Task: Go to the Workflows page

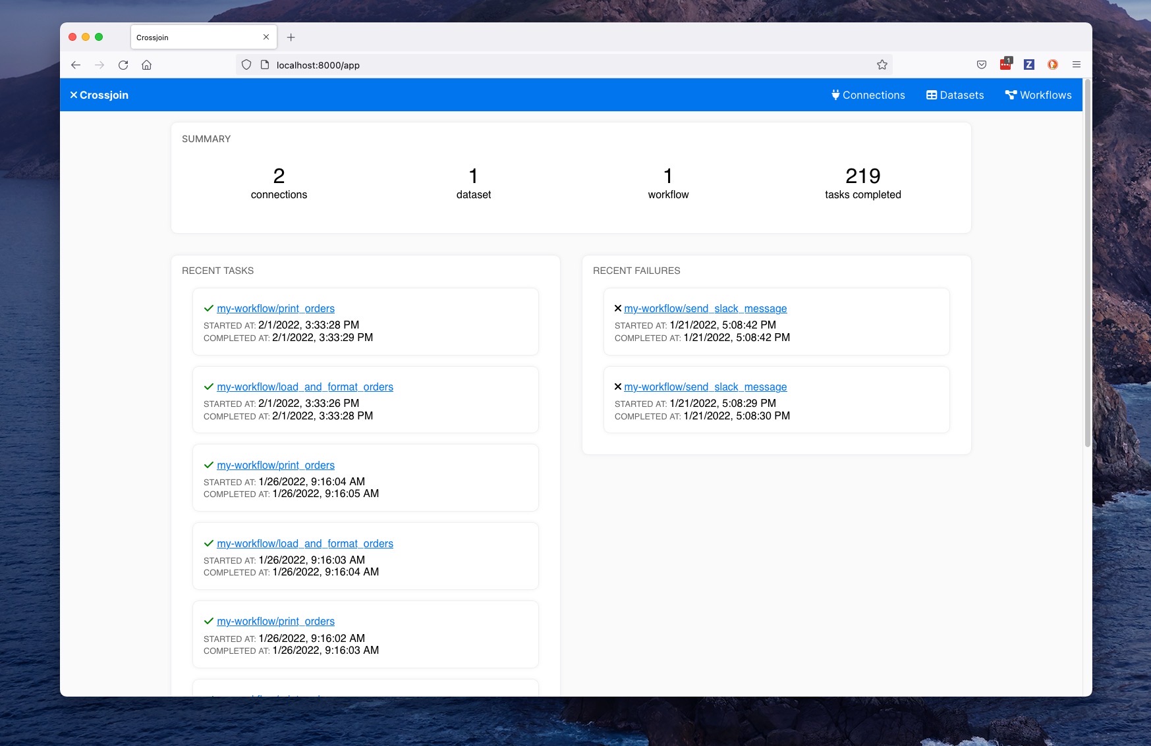Action: point(1038,95)
